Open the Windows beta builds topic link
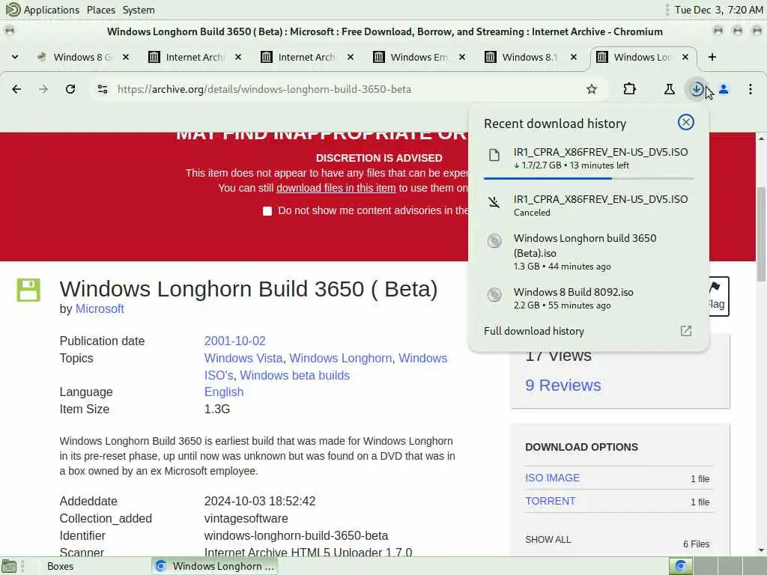The image size is (767, 575). click(x=294, y=375)
